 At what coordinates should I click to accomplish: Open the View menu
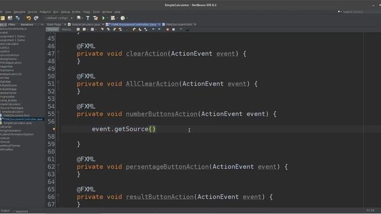(8, 12)
